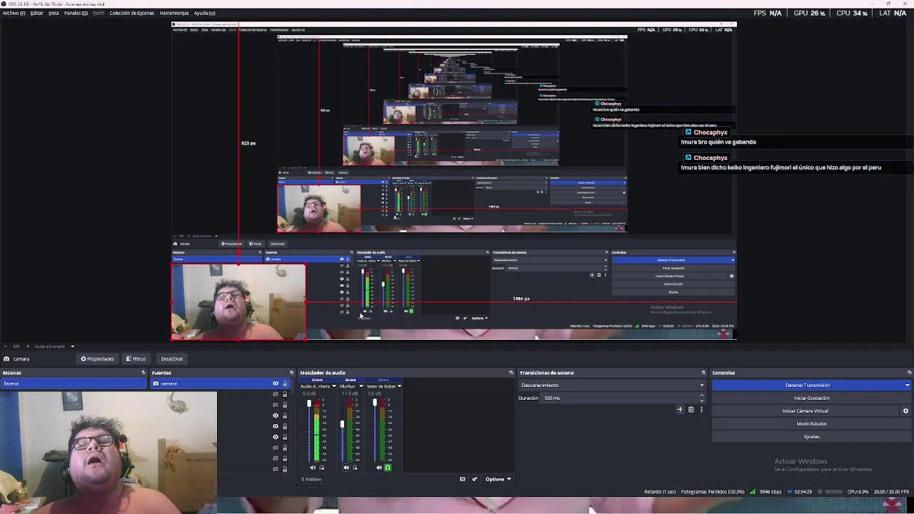Toggle green headphones monitoring on lector de kicbos
This screenshot has width=914, height=514.
point(388,468)
